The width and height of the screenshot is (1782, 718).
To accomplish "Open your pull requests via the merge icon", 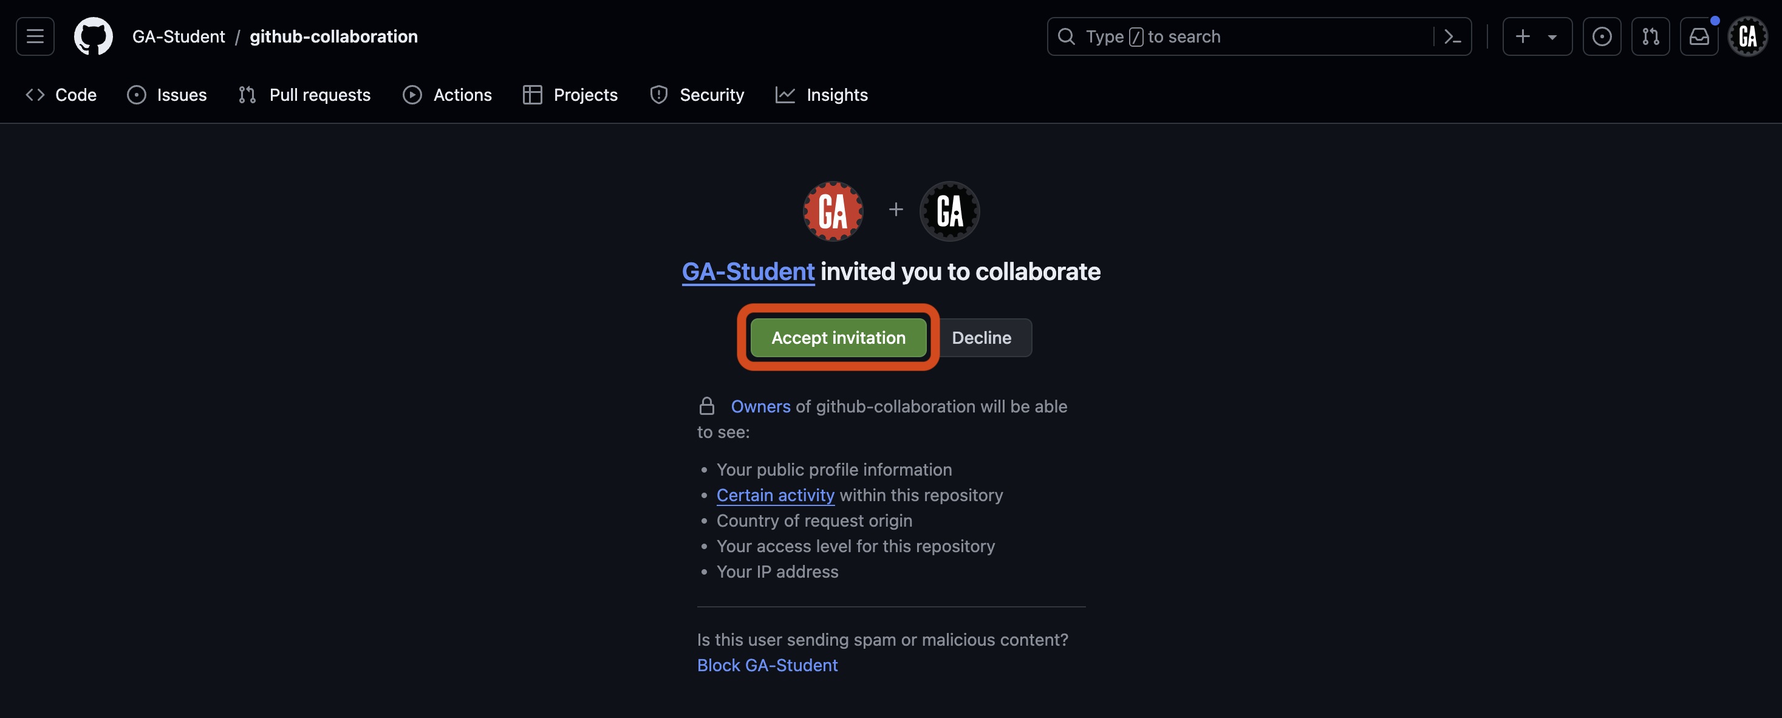I will point(1651,36).
